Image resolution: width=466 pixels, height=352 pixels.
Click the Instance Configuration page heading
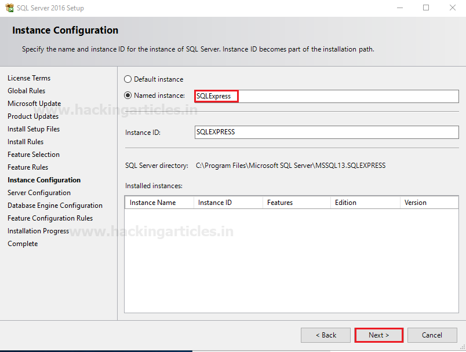click(x=65, y=30)
